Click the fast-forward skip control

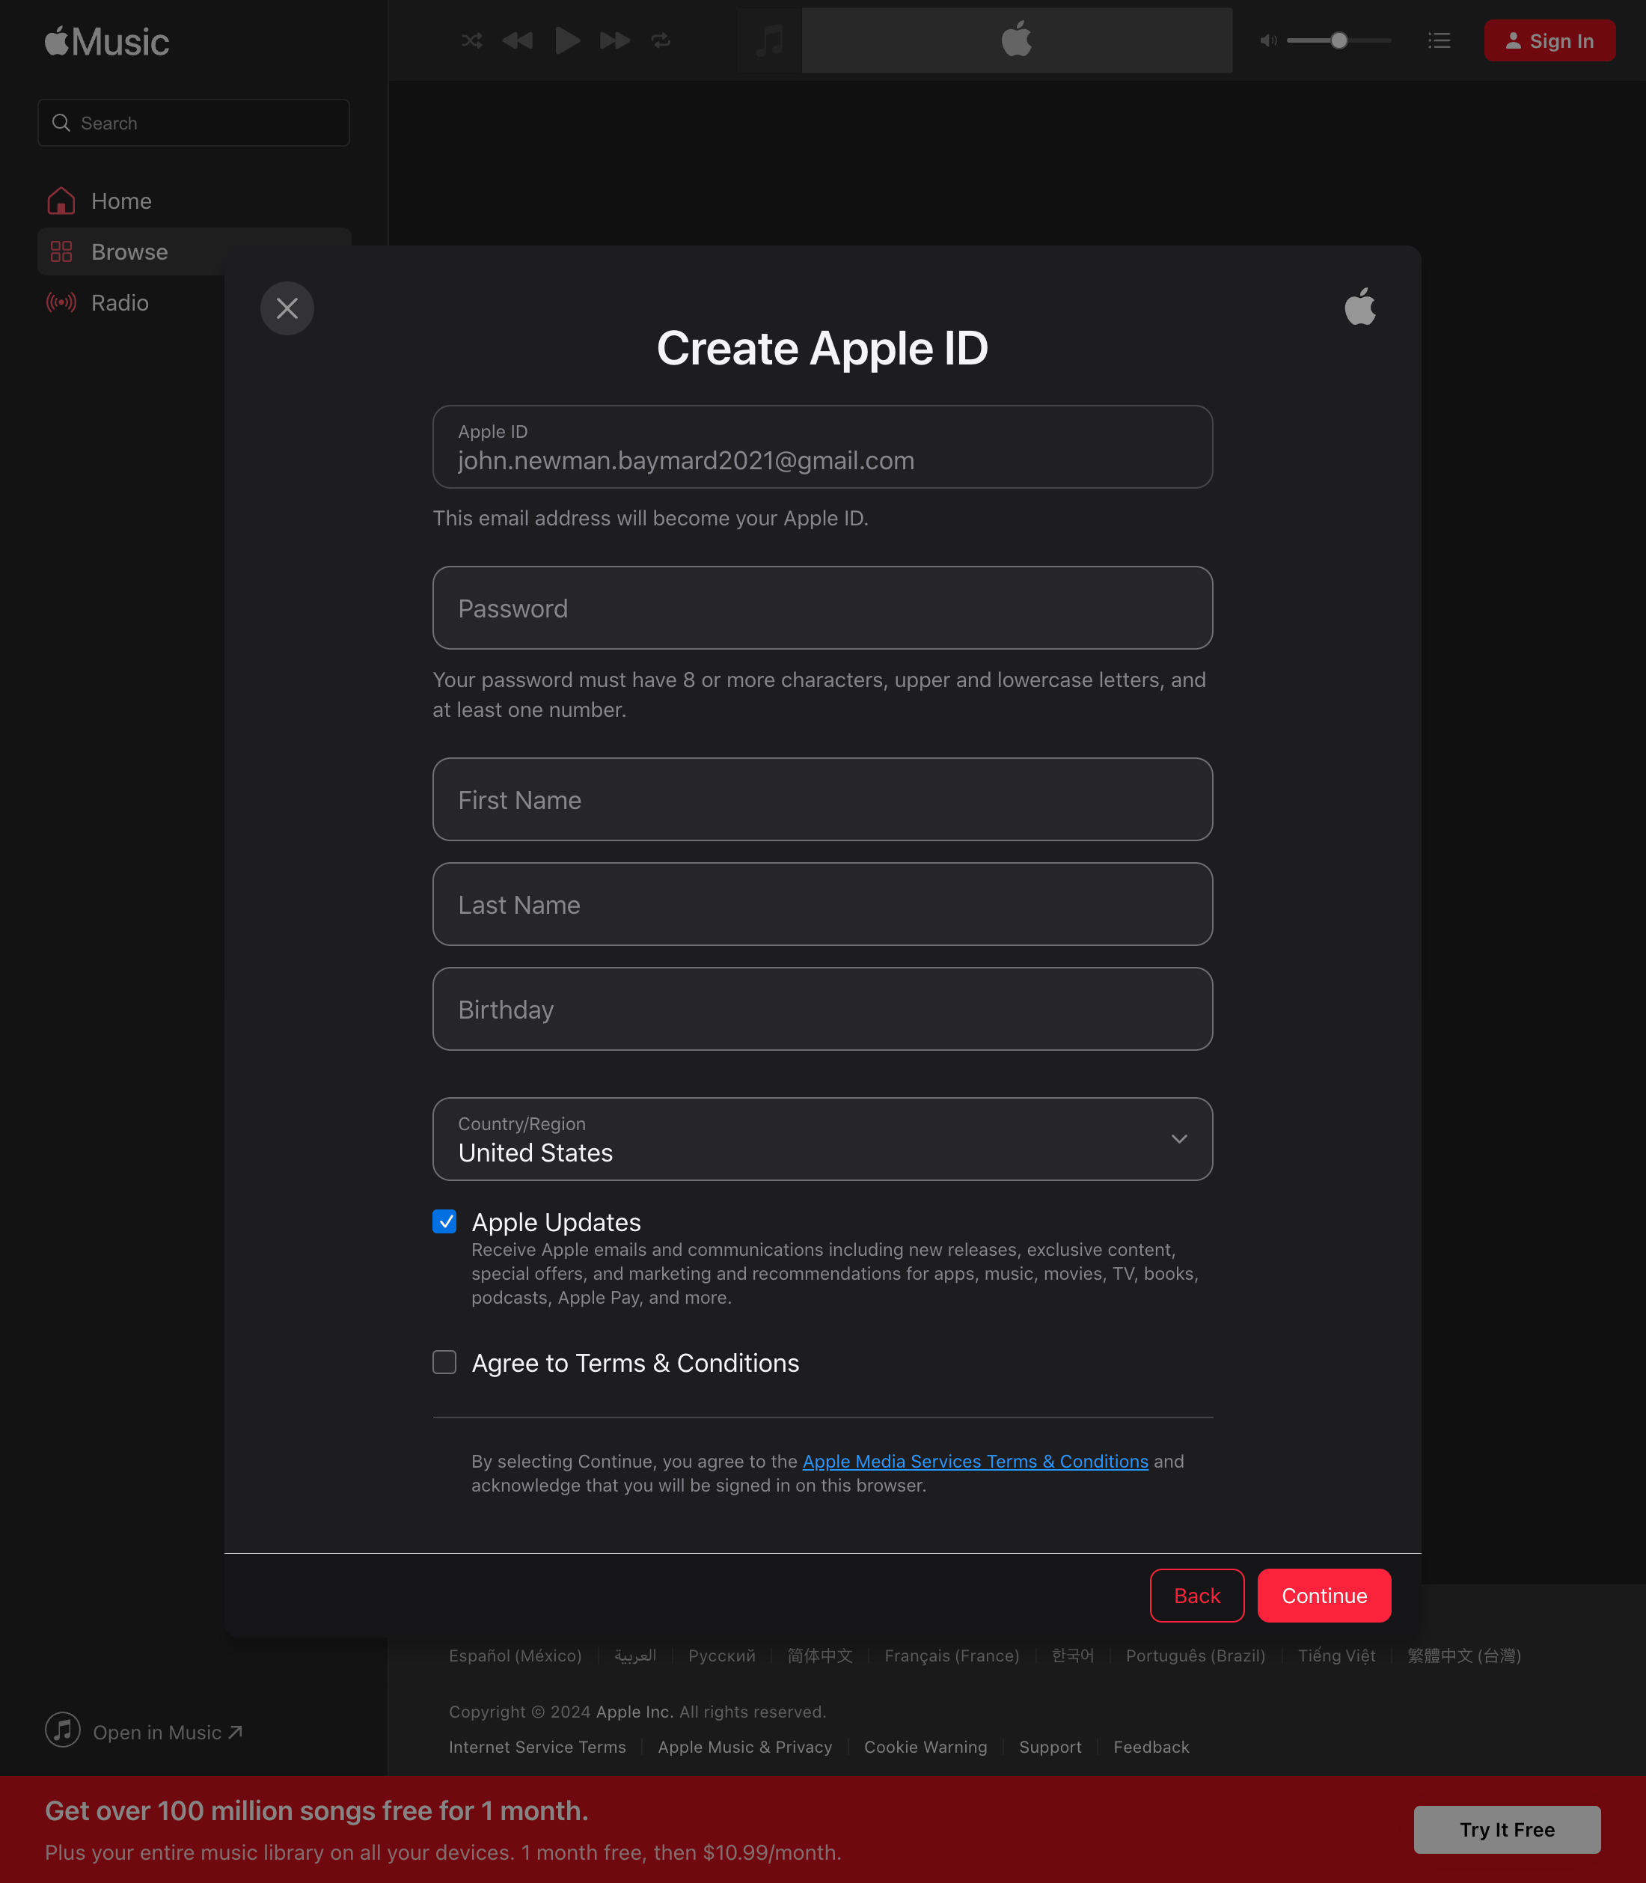click(614, 40)
